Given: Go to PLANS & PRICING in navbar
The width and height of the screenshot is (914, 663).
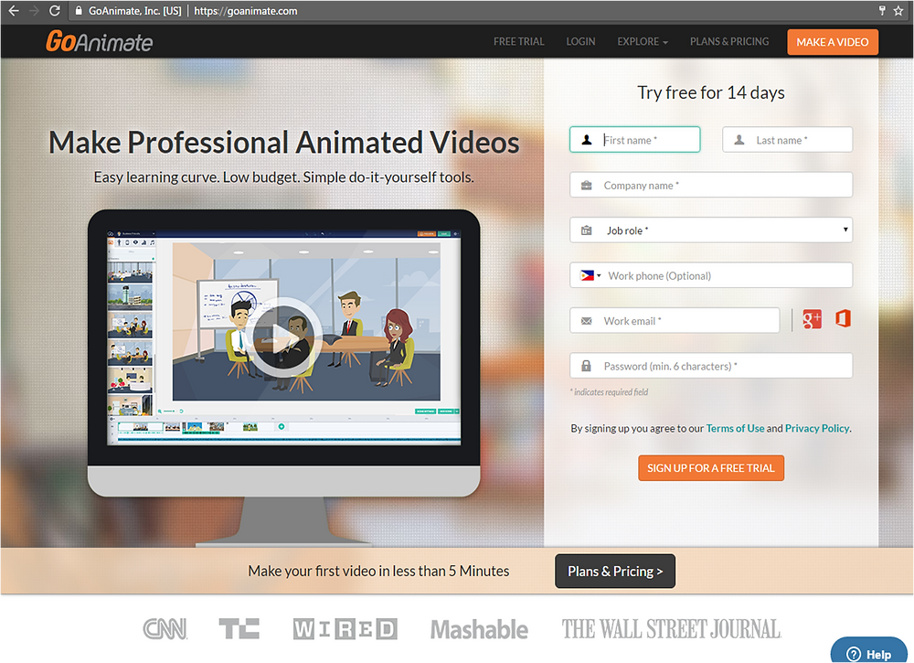Looking at the screenshot, I should [x=729, y=42].
